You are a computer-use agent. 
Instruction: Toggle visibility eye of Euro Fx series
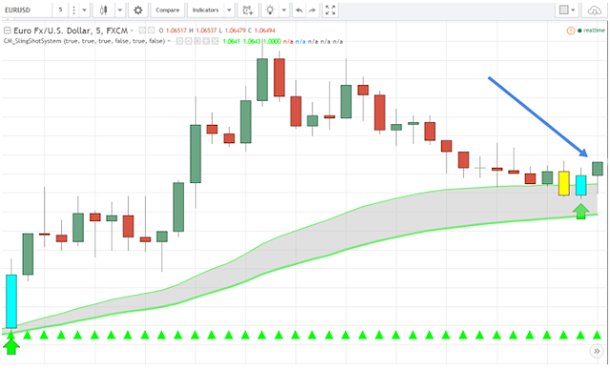(142, 31)
